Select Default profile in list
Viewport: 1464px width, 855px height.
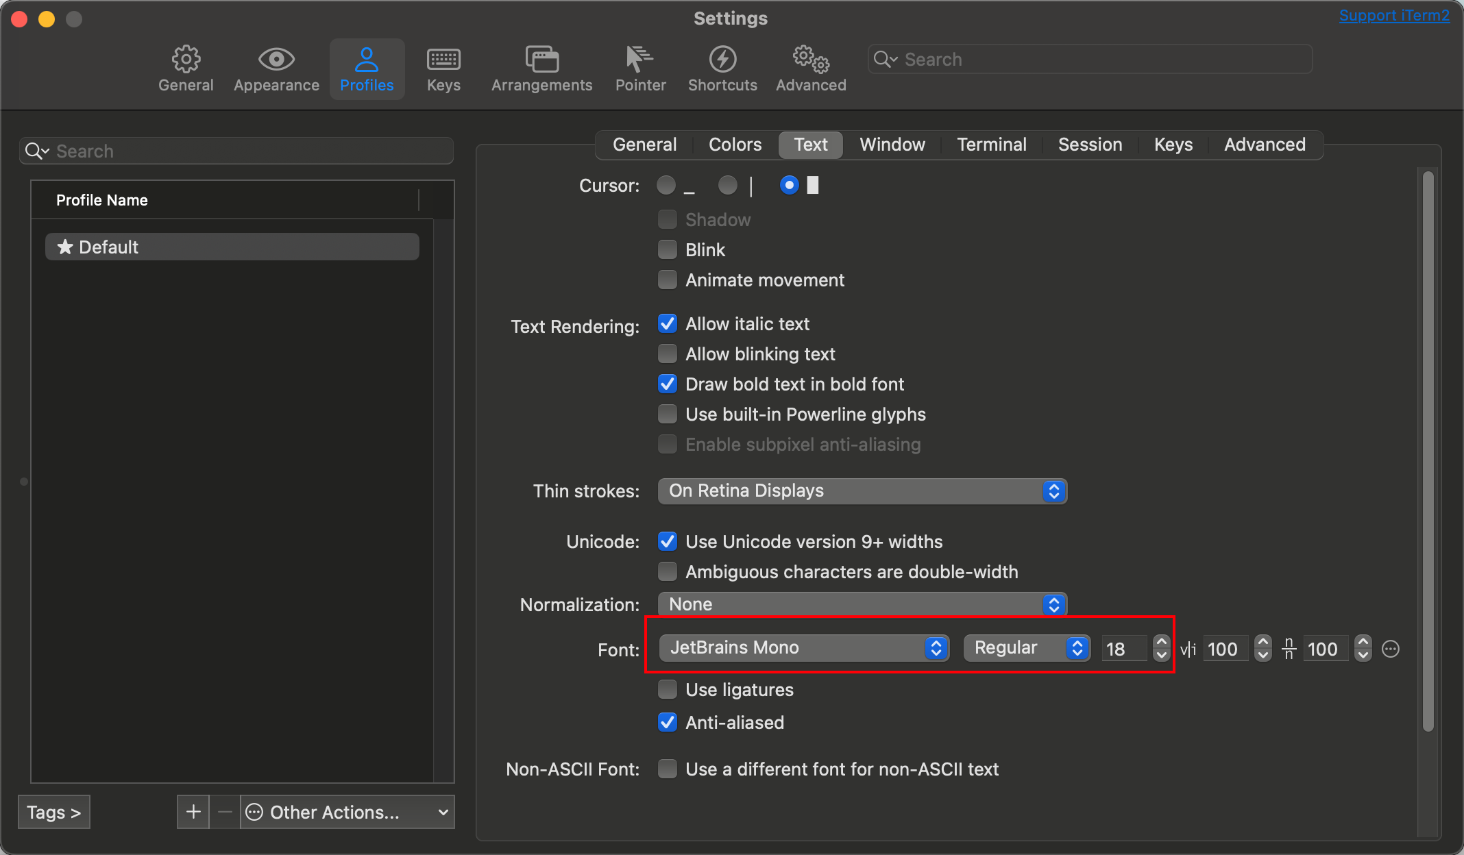coord(232,247)
